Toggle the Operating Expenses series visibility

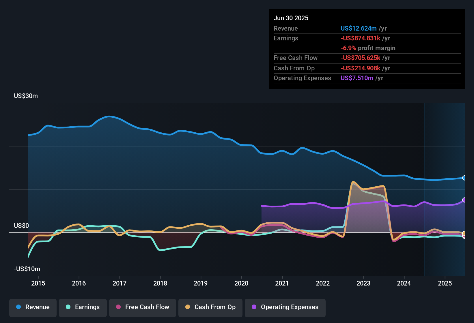tap(285, 307)
